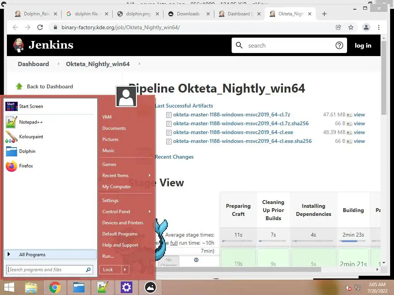Expand Recent Items submenu
The height and width of the screenshot is (295, 394).
pyautogui.click(x=150, y=175)
